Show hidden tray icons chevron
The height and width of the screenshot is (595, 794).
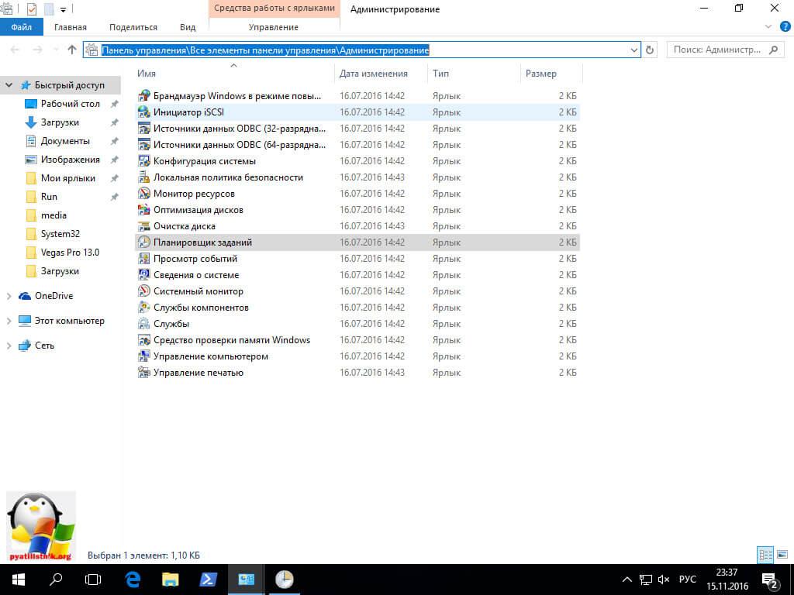(627, 580)
